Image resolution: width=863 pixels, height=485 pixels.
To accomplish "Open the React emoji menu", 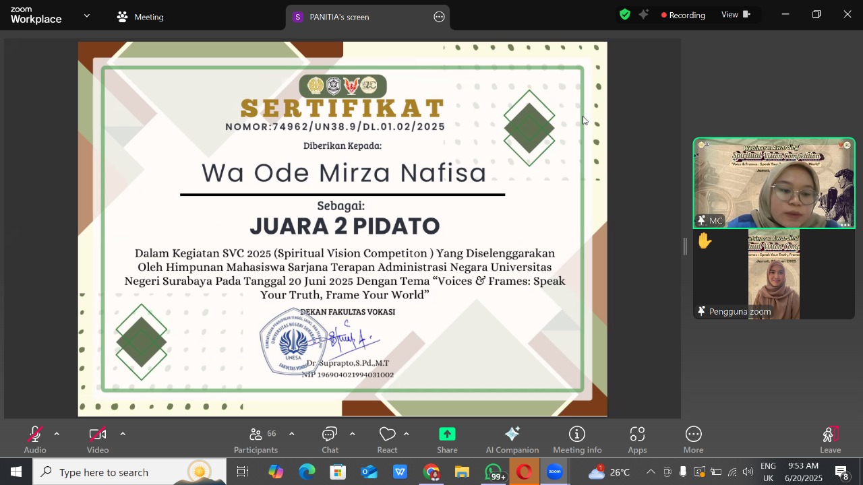I will [x=387, y=440].
